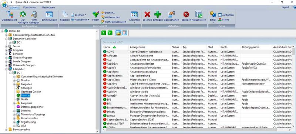The width and height of the screenshot is (296, 134).
Task: Click Ausführen in Extras group
Action: [x=226, y=15]
